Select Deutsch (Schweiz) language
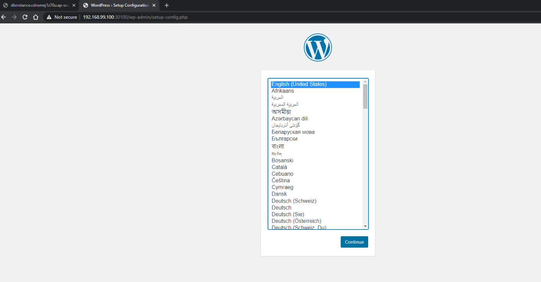 tap(315, 201)
